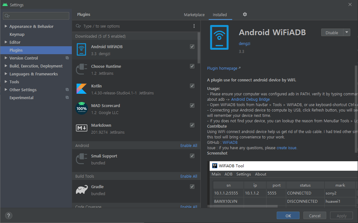Click the Version Control project-level settings icon

pyautogui.click(x=67, y=58)
